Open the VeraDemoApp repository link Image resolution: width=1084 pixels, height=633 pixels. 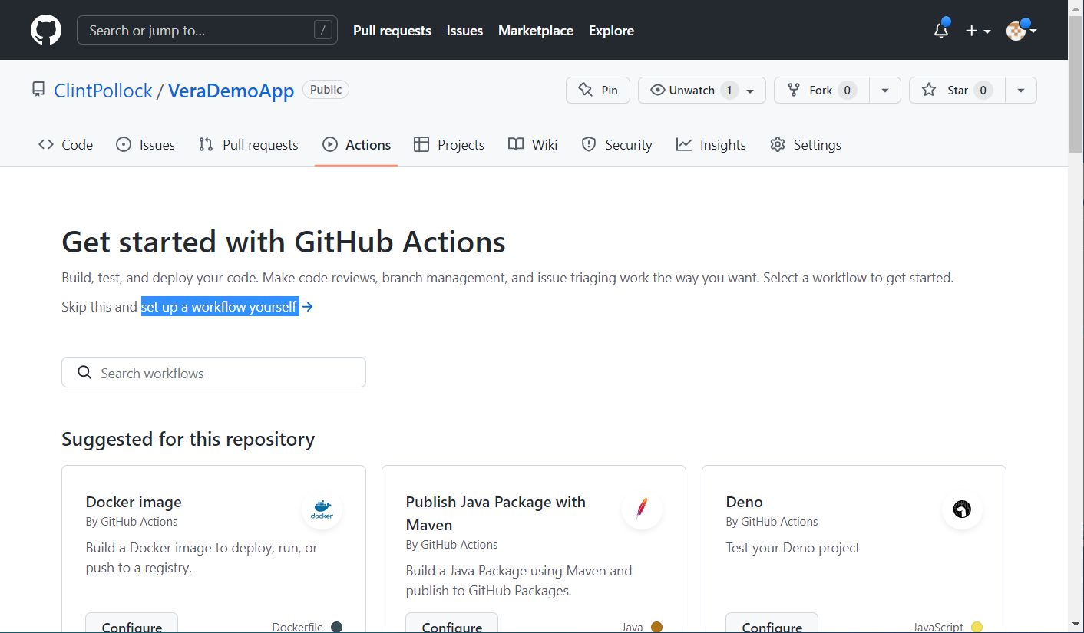click(x=231, y=91)
